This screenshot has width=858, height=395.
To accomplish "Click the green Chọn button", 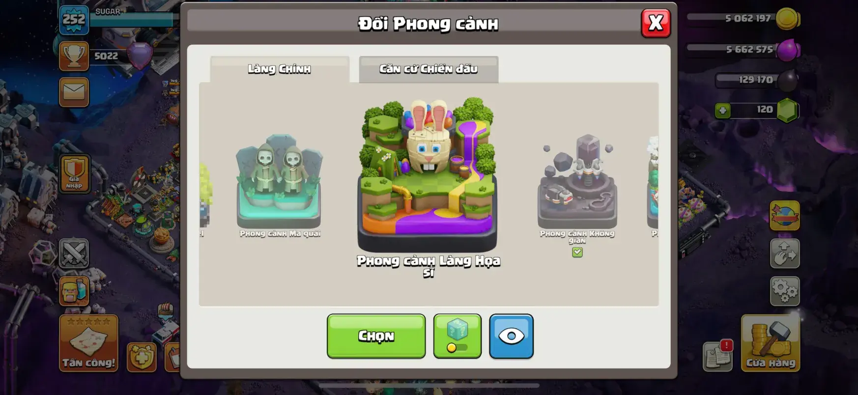I will coord(376,337).
